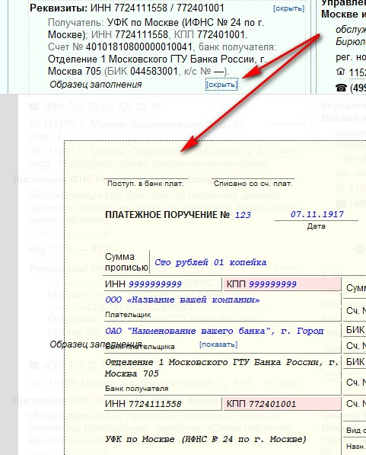
Task: Click the date field 07.11.1917
Action: 317,214
